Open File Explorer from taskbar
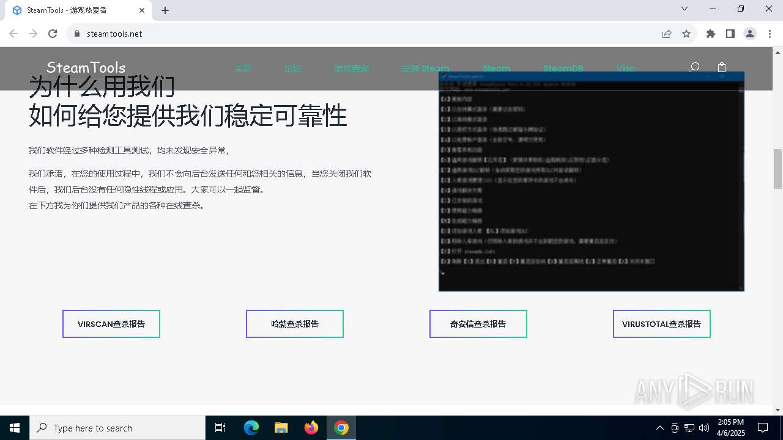The width and height of the screenshot is (783, 440). pos(281,428)
